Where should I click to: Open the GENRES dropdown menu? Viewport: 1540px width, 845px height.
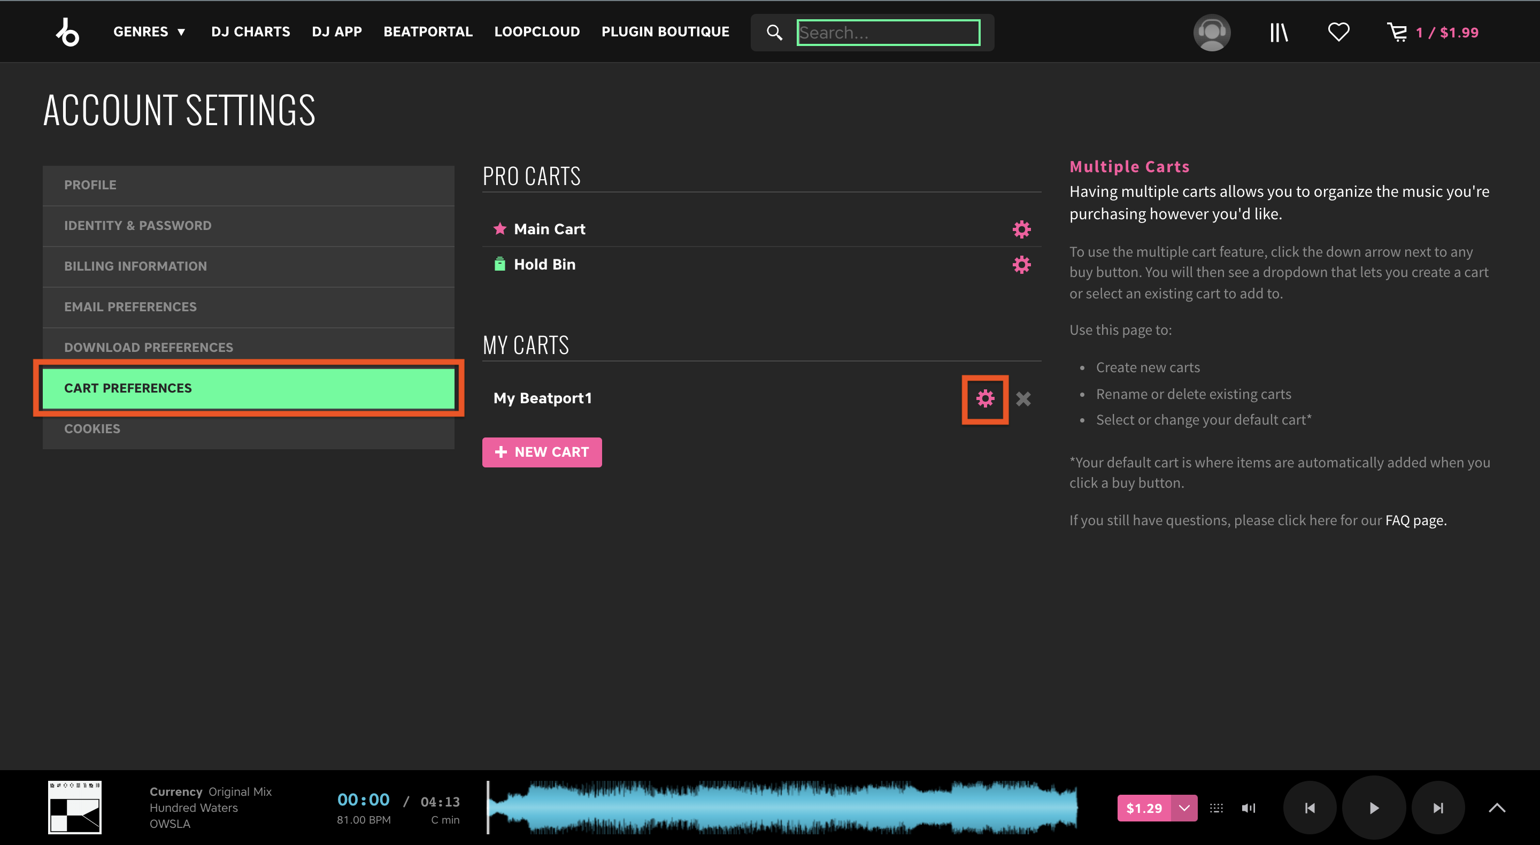point(149,32)
